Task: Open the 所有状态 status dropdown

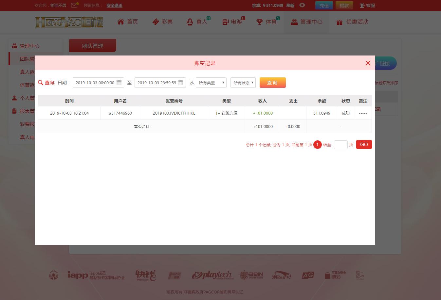Action: pyautogui.click(x=243, y=83)
